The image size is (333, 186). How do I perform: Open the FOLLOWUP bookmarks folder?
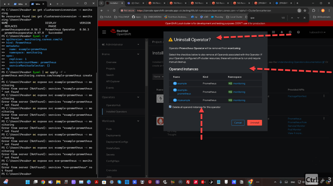tap(122, 17)
